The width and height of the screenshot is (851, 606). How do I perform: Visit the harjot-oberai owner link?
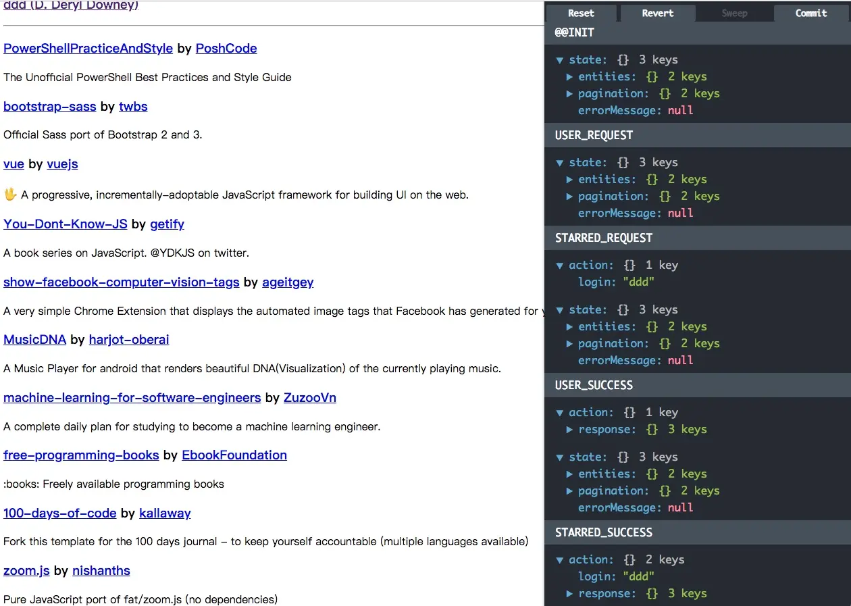point(129,340)
